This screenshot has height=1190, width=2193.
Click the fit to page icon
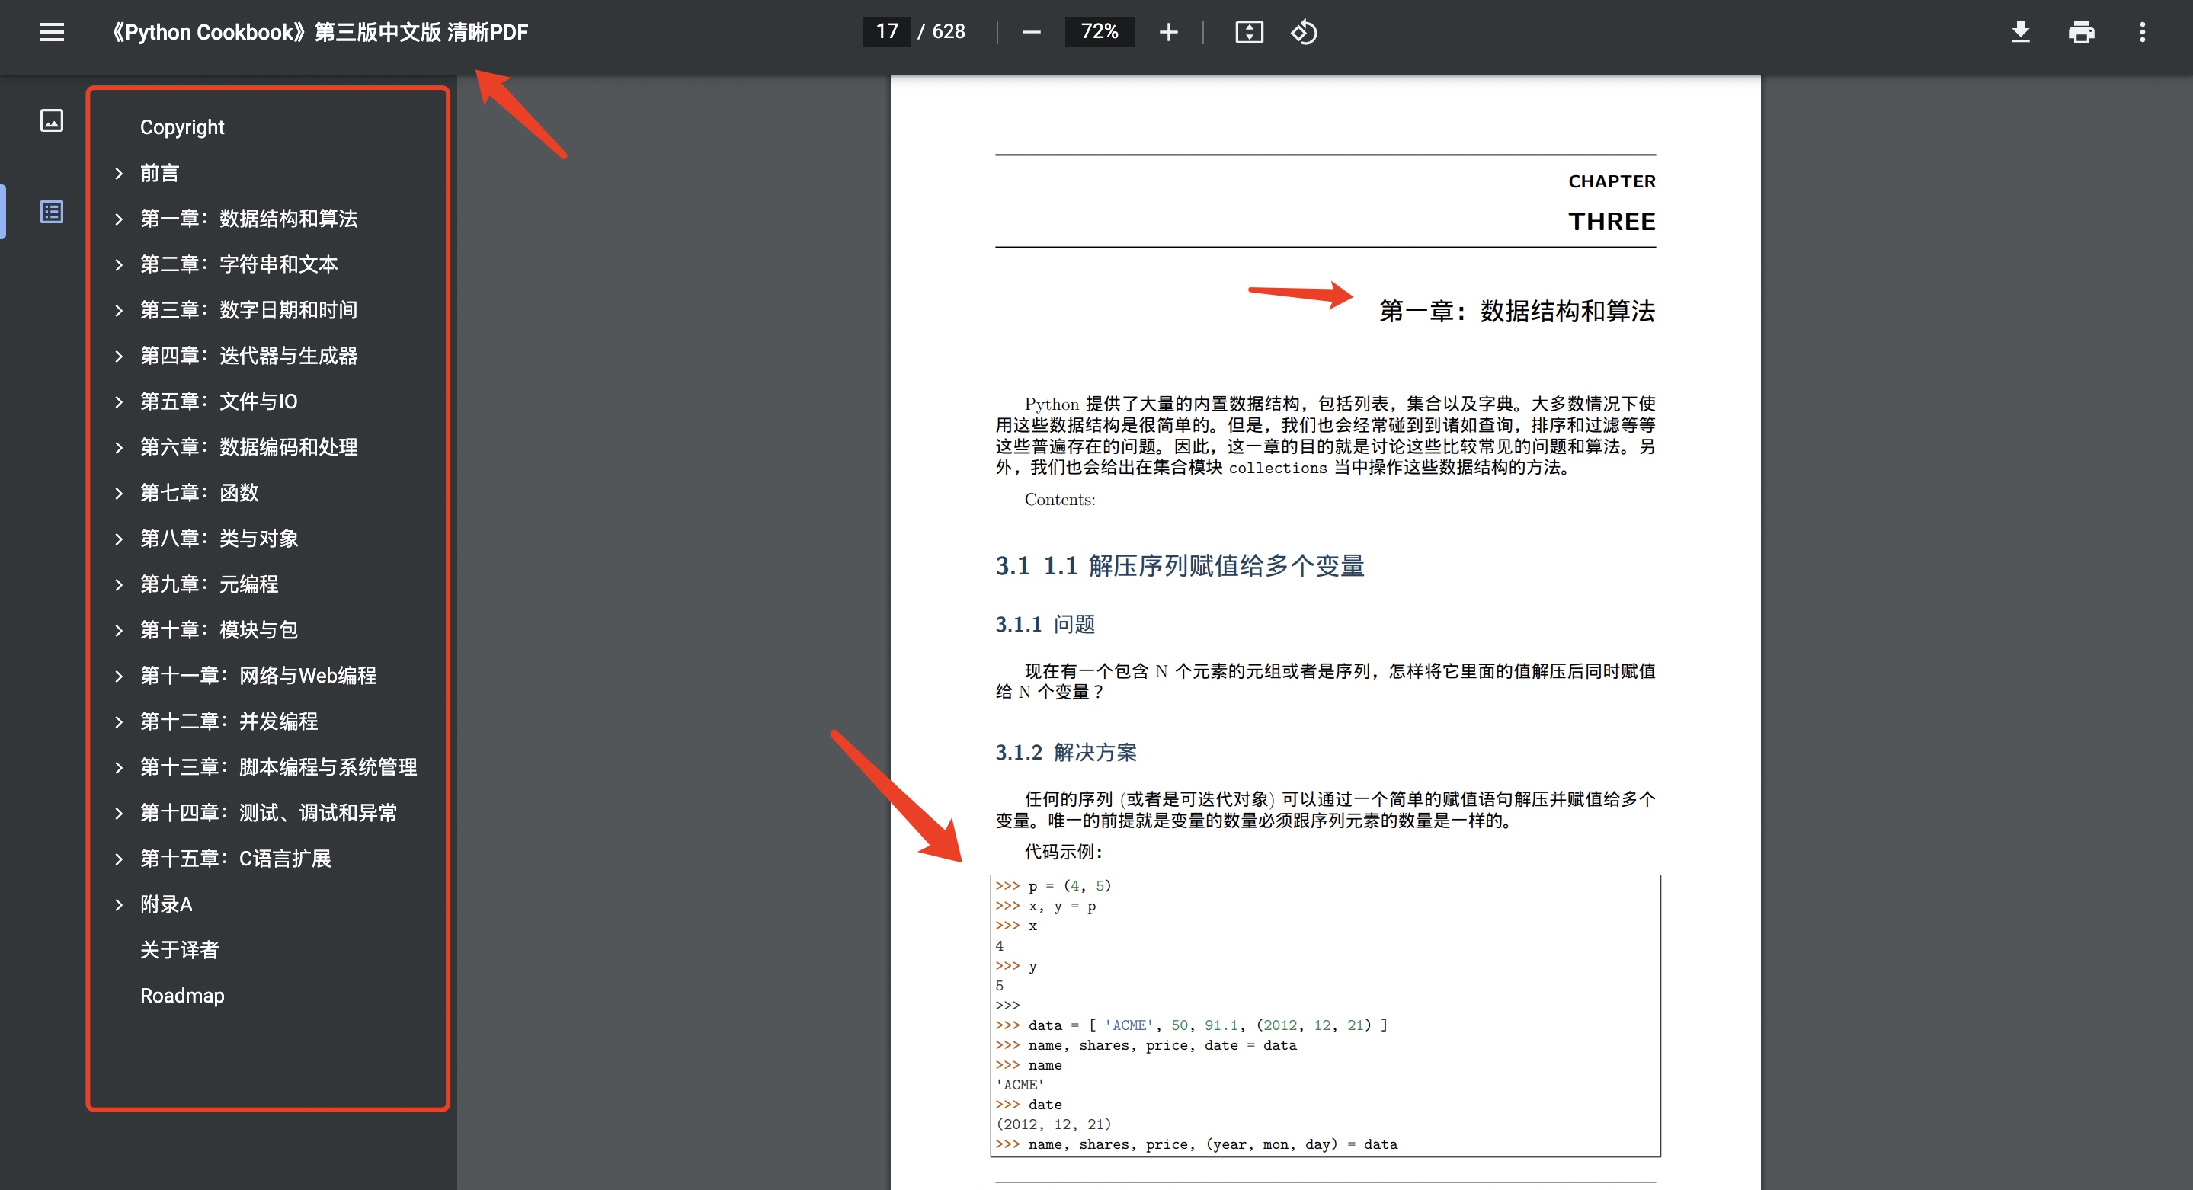coord(1248,32)
